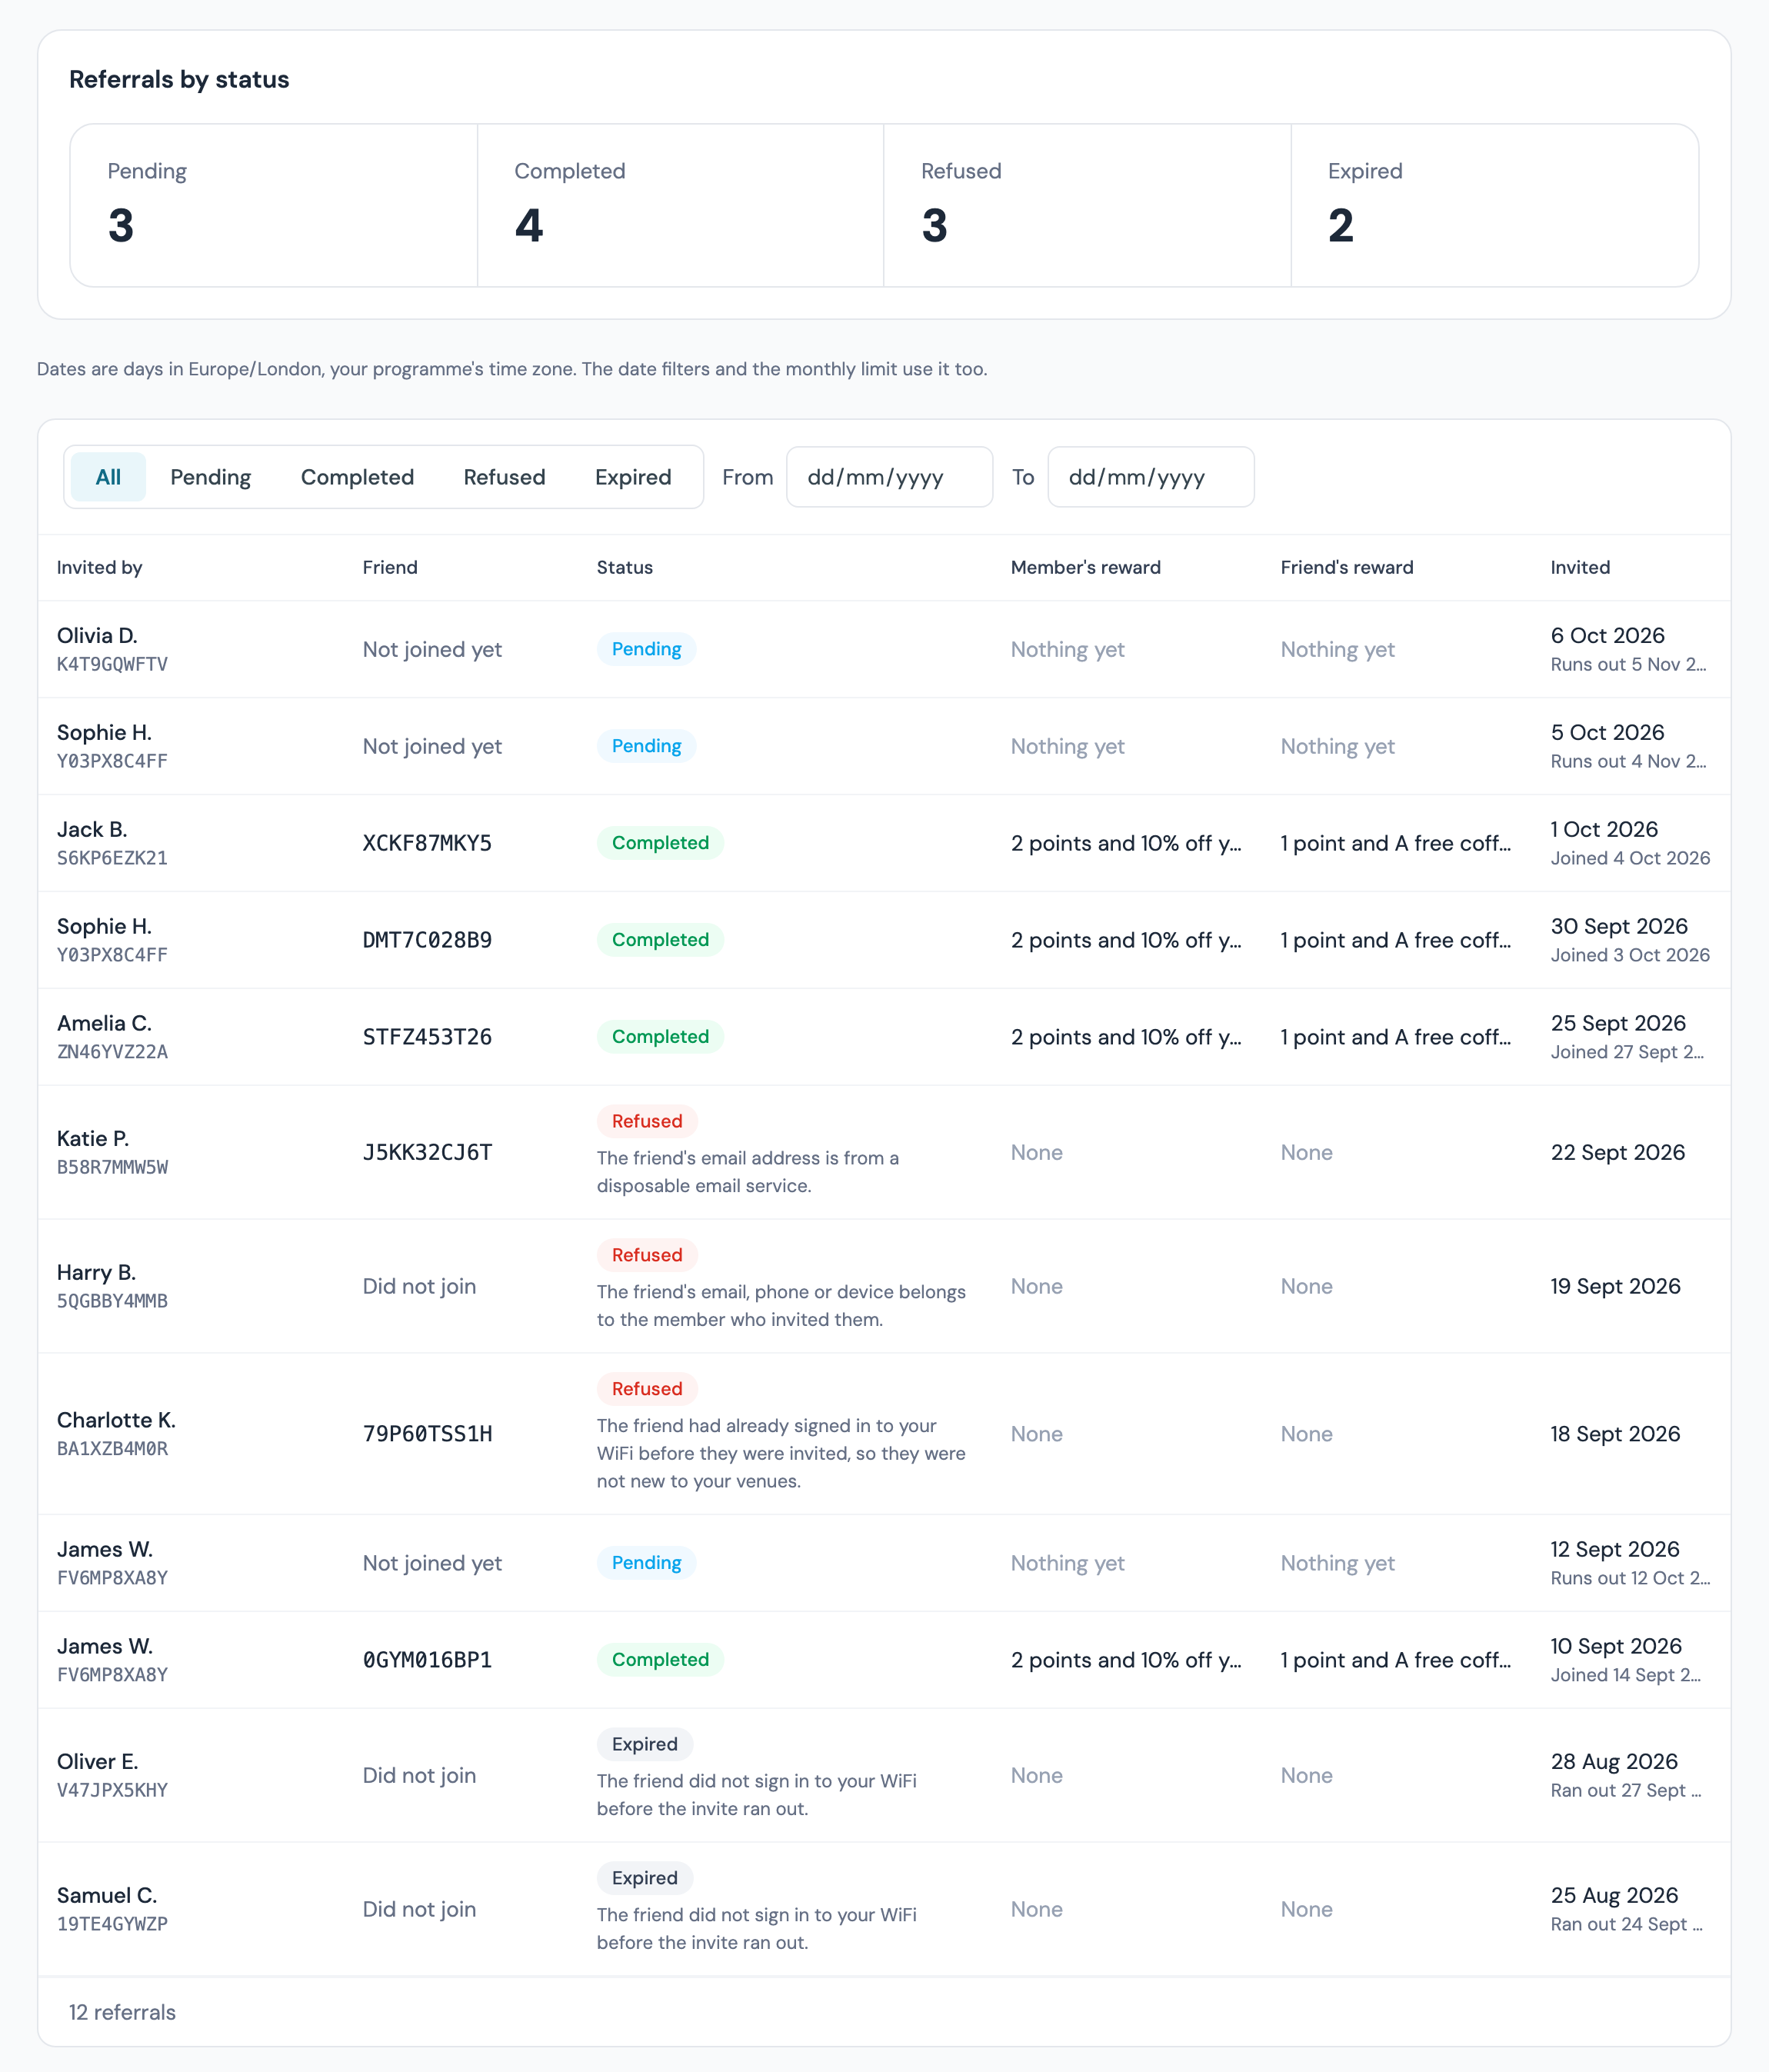Click the Friend's reward column header

click(x=1346, y=567)
